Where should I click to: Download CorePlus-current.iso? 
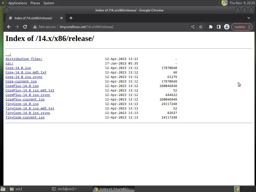[25, 99]
